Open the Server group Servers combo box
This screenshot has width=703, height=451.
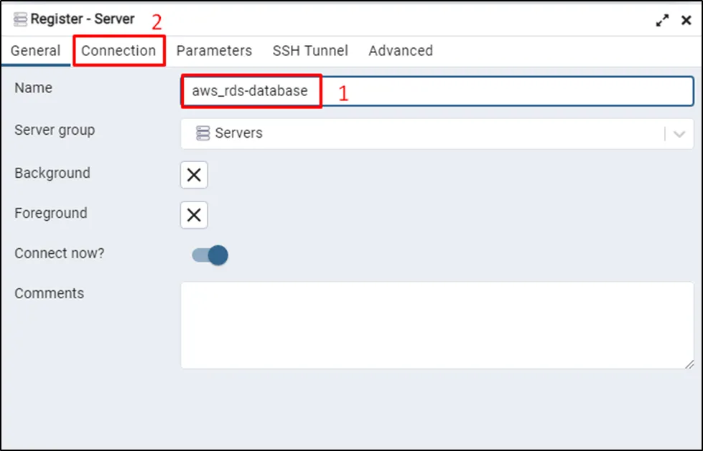(424, 134)
